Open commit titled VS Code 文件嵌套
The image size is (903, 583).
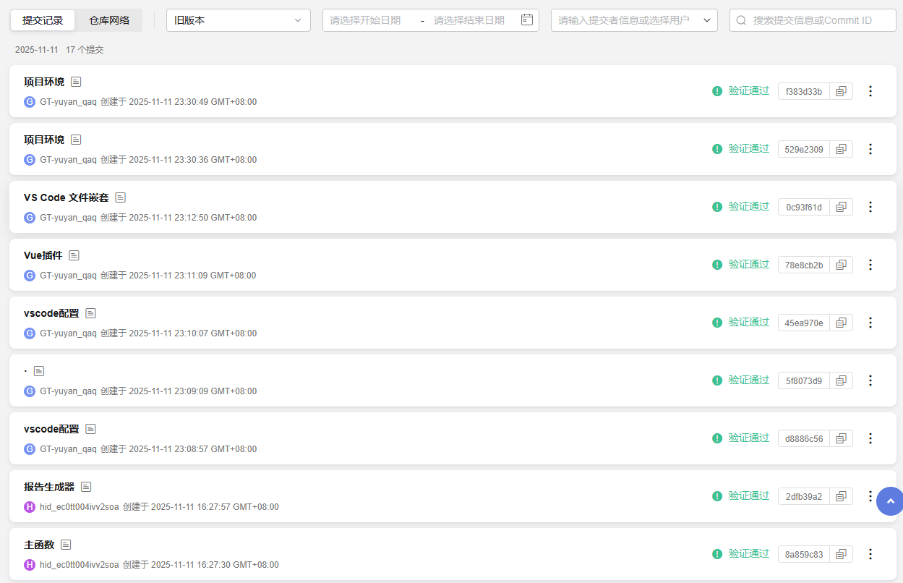click(67, 197)
